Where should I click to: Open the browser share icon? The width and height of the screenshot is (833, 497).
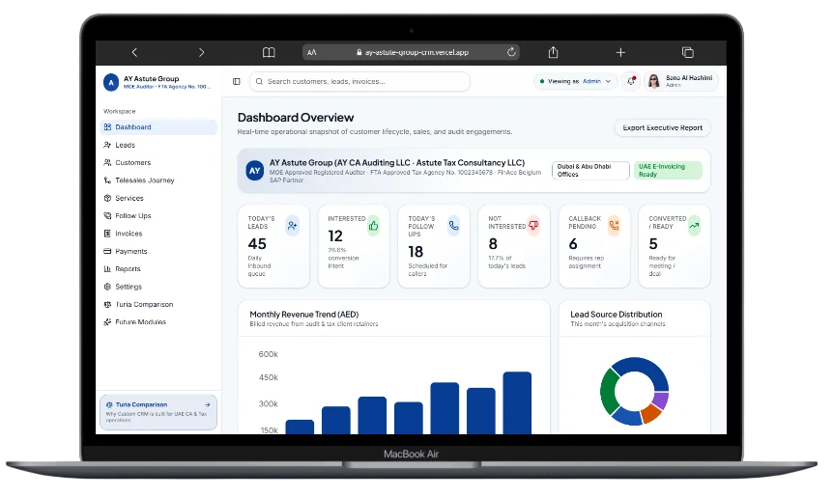553,52
